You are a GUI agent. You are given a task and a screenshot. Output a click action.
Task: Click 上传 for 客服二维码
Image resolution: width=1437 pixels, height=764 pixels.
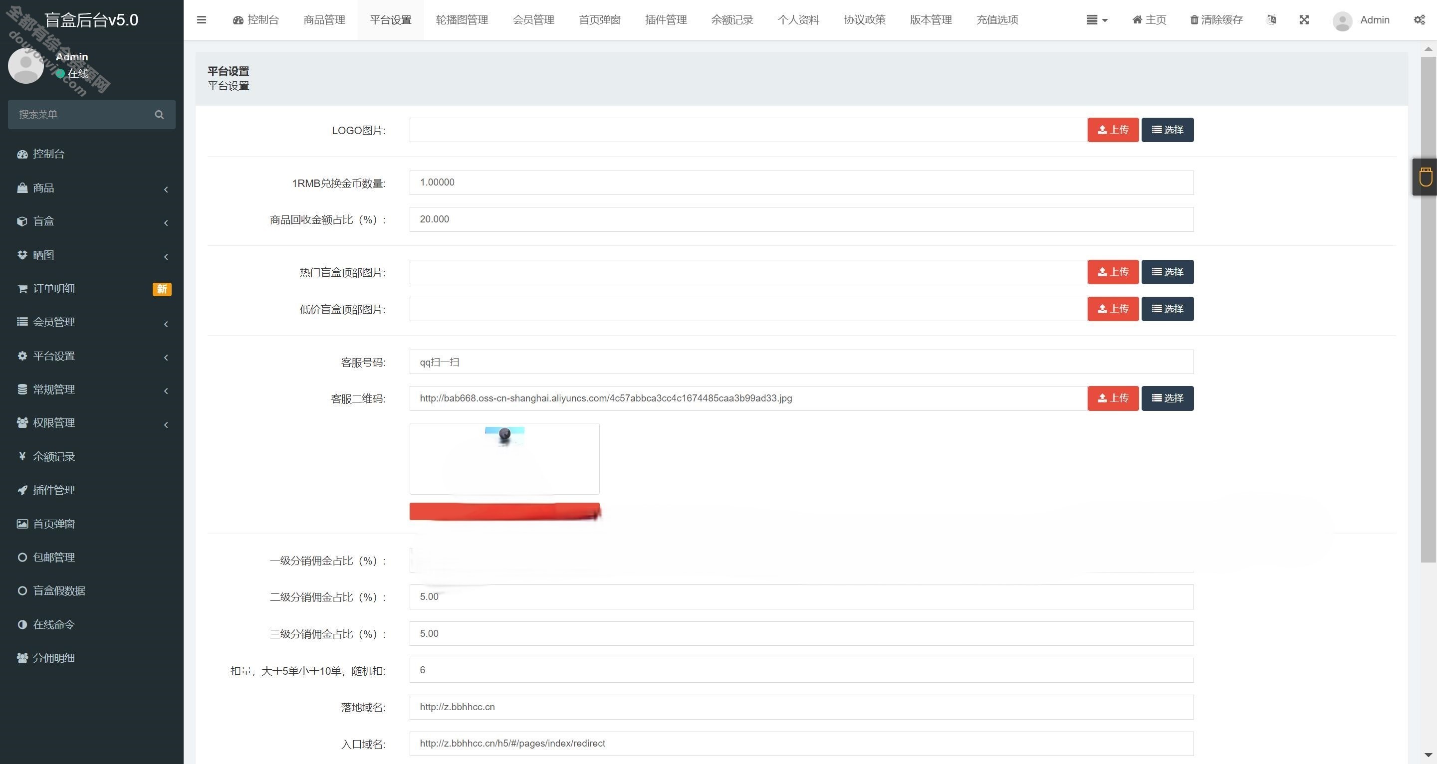tap(1113, 398)
